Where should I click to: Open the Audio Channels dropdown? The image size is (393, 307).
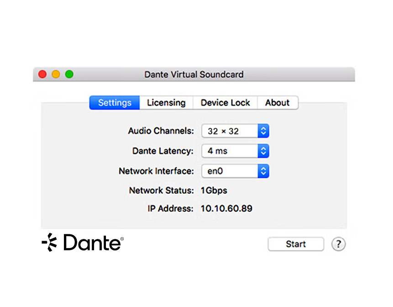click(236, 131)
